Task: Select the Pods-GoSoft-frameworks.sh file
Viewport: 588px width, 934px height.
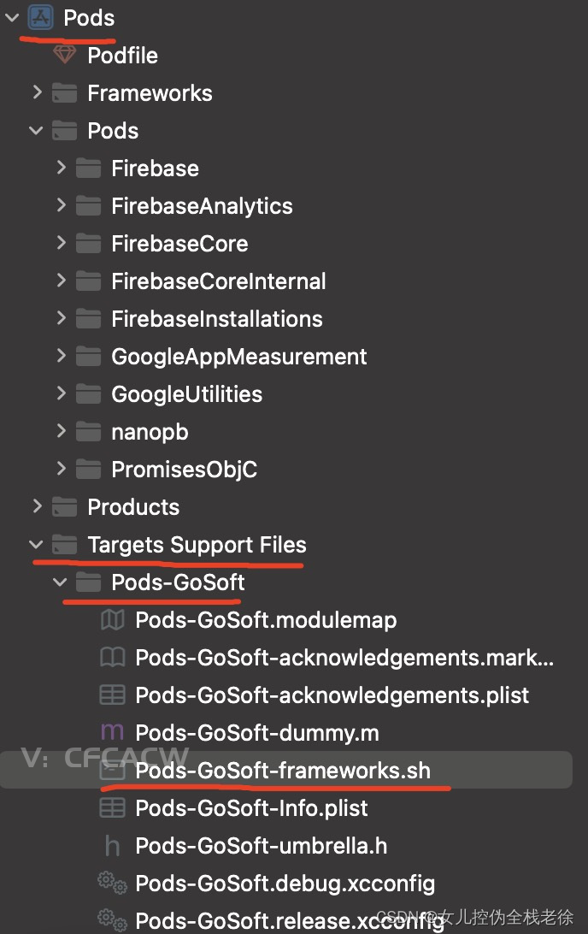Action: [282, 771]
